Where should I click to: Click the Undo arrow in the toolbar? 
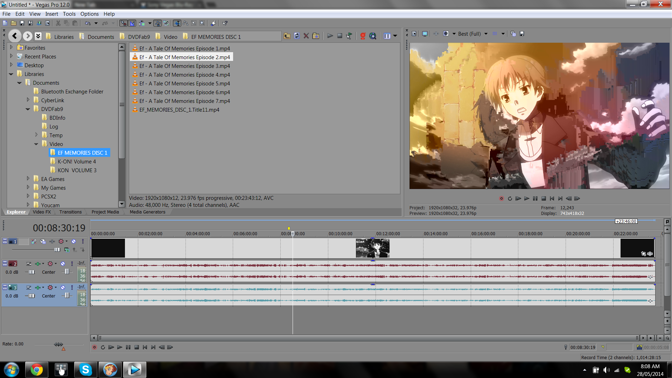point(88,23)
